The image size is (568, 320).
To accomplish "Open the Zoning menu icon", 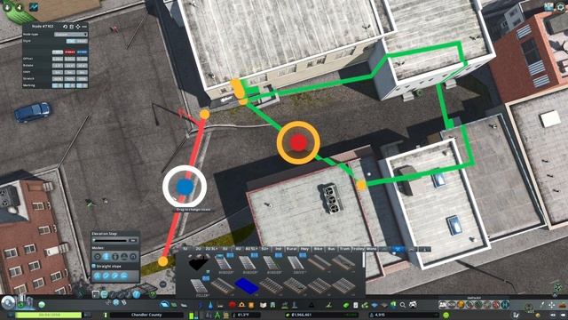I will 174,305.
